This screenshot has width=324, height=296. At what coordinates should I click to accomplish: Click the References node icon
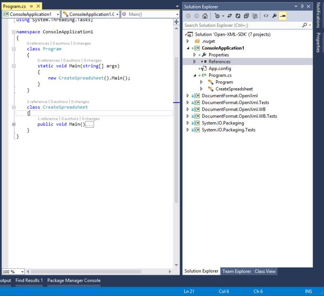pos(204,62)
